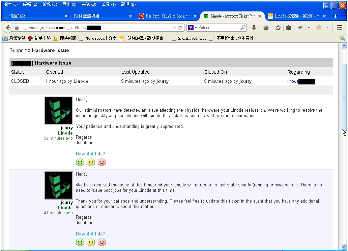This screenshot has height=251, width=348.
Task: Rate first reply with yellow neutral face
Action: 91,163
